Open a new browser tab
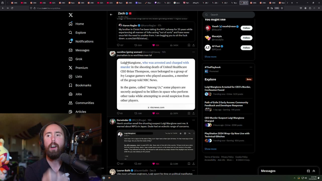This screenshot has height=181, width=322. pos(292,3)
